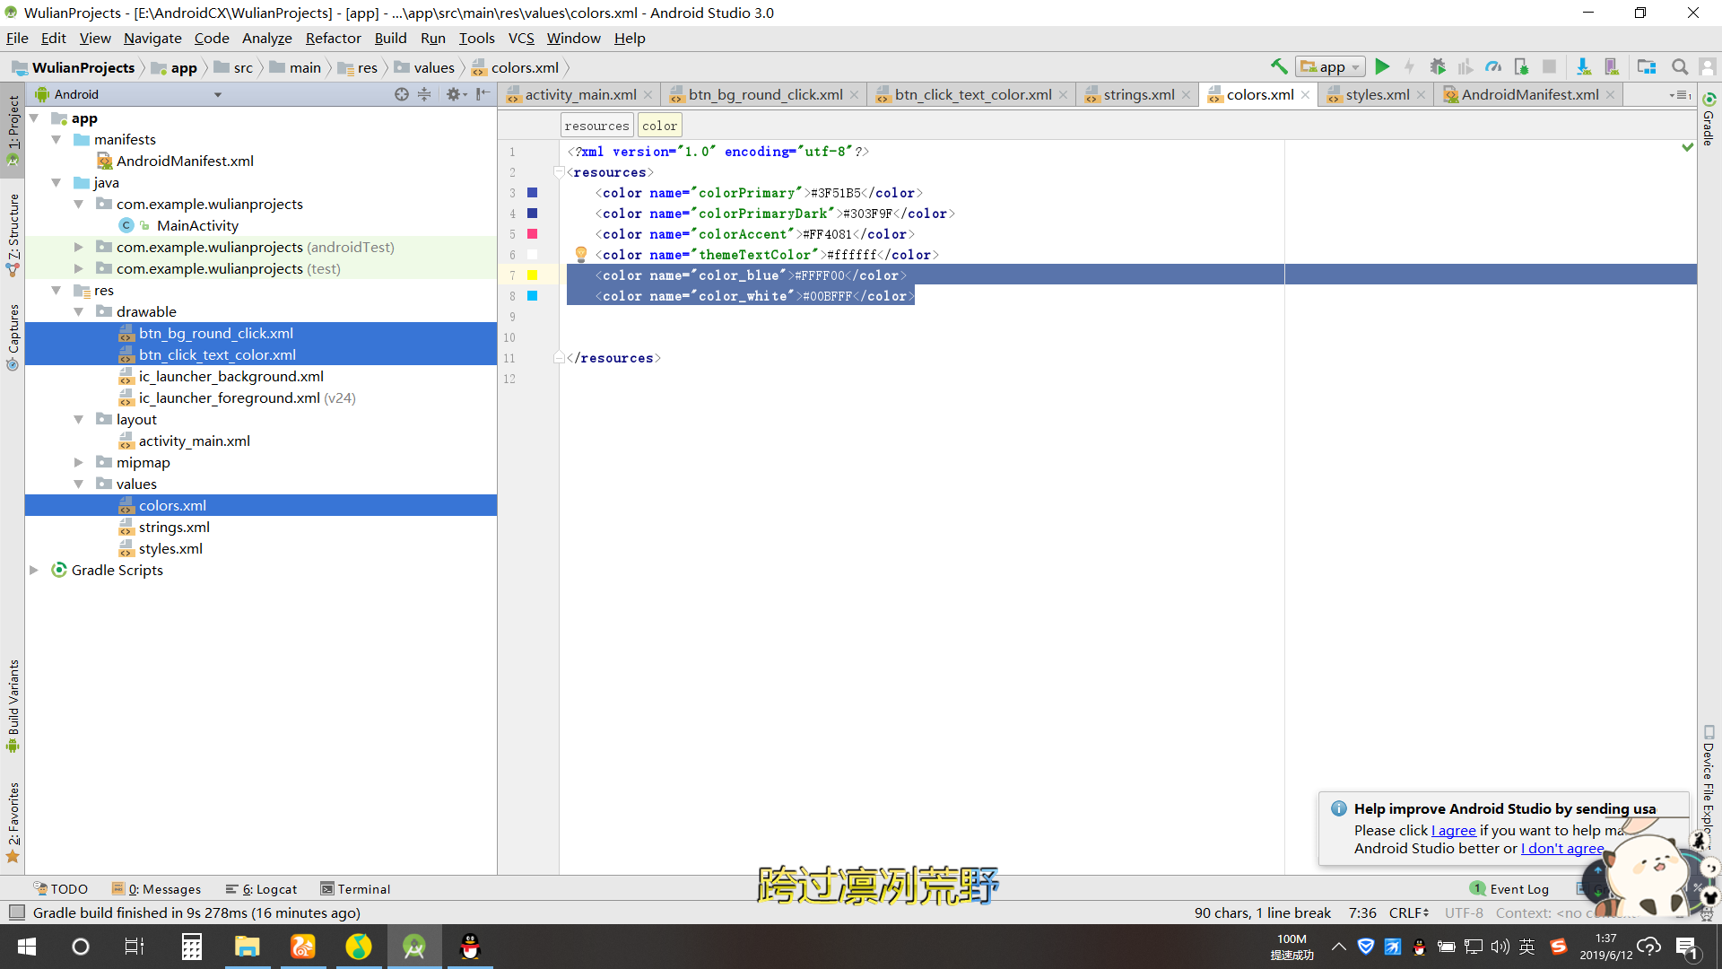Viewport: 1722px width, 969px height.
Task: Toggle the 1: Project tool window button
Action: (x=13, y=130)
